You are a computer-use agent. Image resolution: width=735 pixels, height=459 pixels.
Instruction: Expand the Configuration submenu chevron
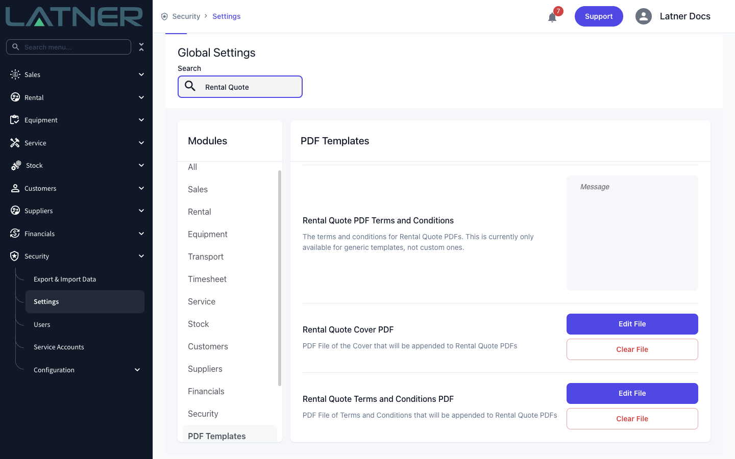[x=137, y=370]
